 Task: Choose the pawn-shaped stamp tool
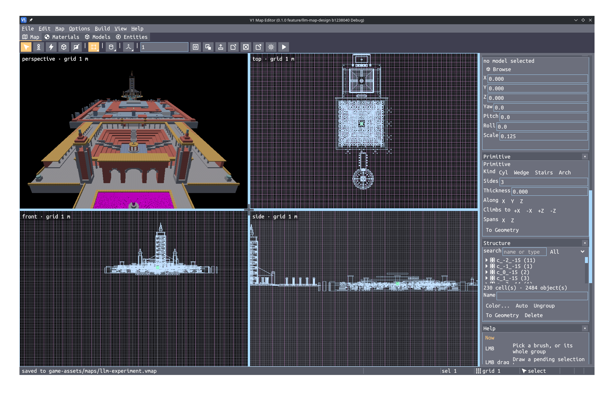(x=39, y=47)
